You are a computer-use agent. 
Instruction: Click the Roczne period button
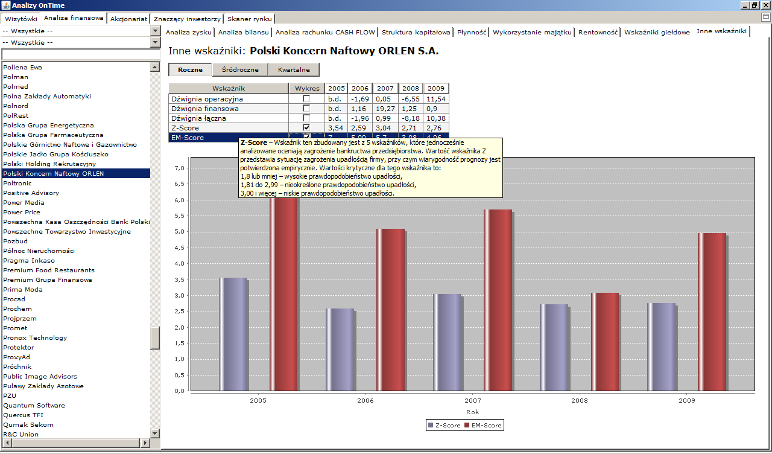click(x=190, y=69)
